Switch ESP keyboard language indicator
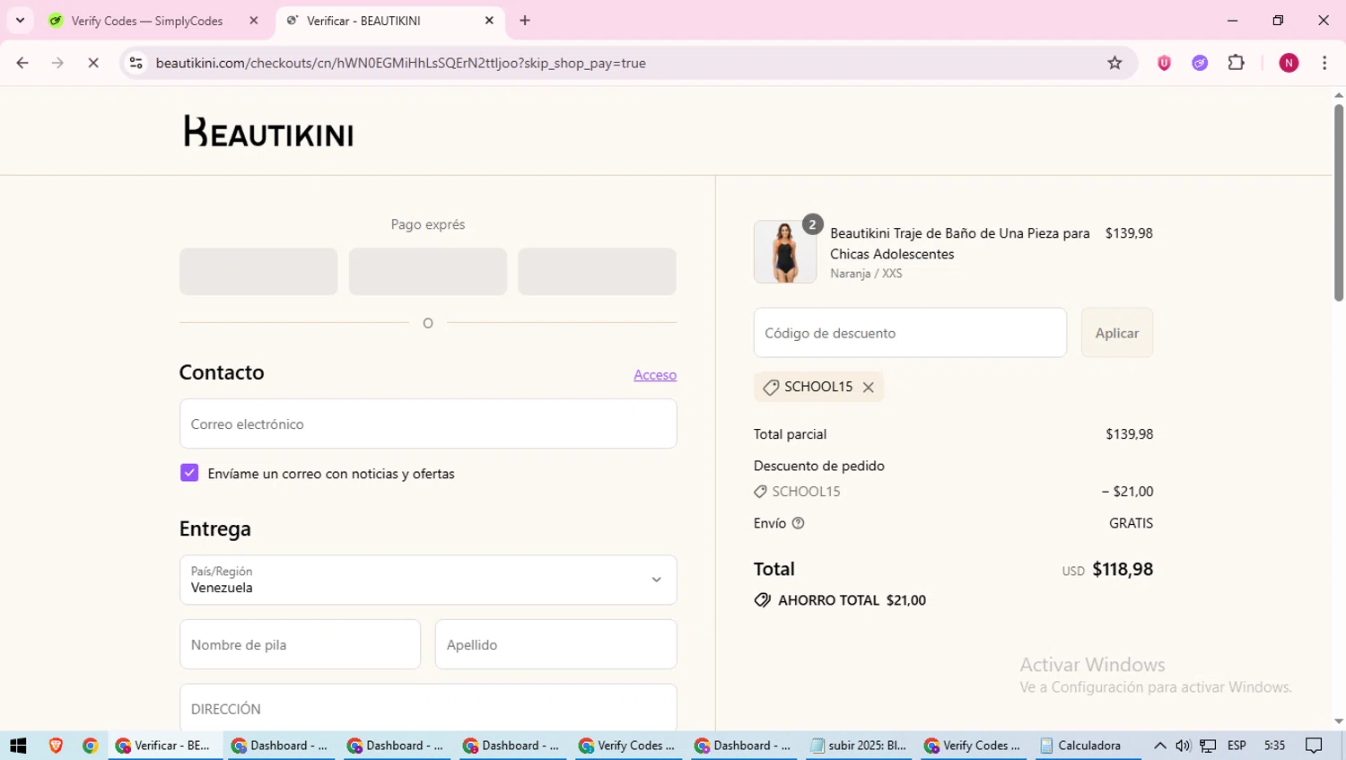The image size is (1346, 760). click(x=1237, y=746)
